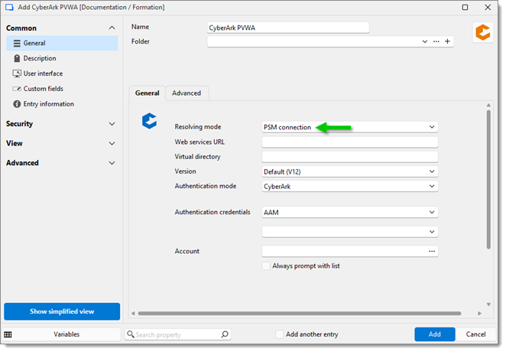Click the Cancel button

[x=475, y=334]
